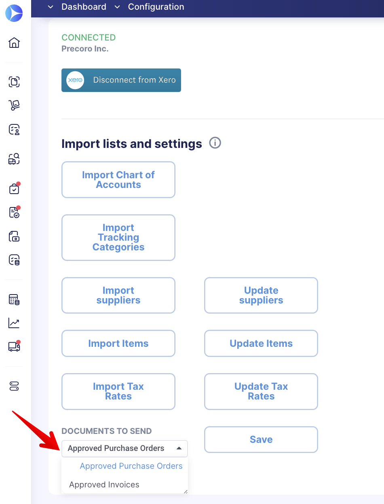Open the Dashboard home icon in sidebar
This screenshot has width=384, height=504.
coord(14,43)
